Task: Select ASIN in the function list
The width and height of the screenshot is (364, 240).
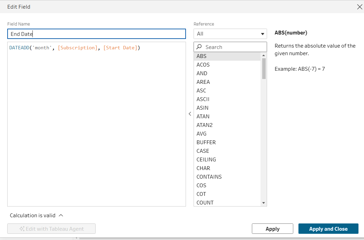Action: pos(227,108)
